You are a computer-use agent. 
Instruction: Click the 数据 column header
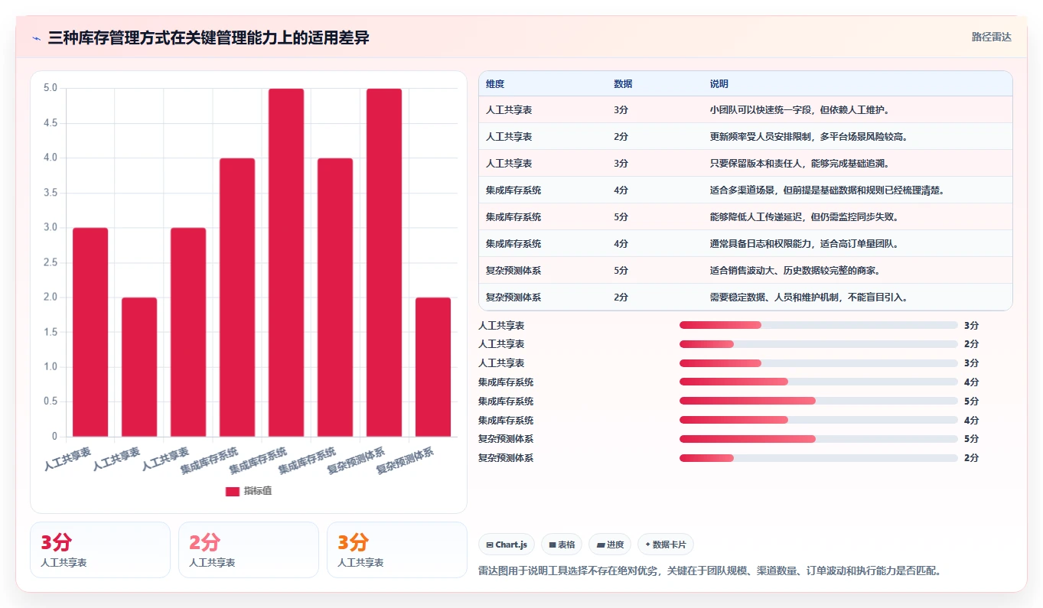click(623, 84)
